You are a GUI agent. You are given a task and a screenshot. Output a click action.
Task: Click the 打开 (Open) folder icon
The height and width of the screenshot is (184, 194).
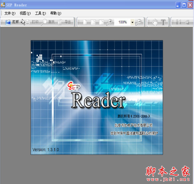[8, 22]
